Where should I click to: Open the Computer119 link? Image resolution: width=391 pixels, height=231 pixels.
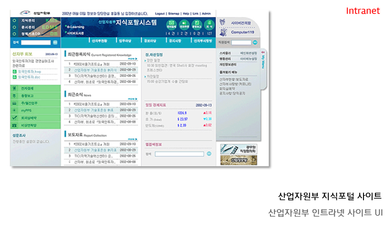[x=242, y=32]
